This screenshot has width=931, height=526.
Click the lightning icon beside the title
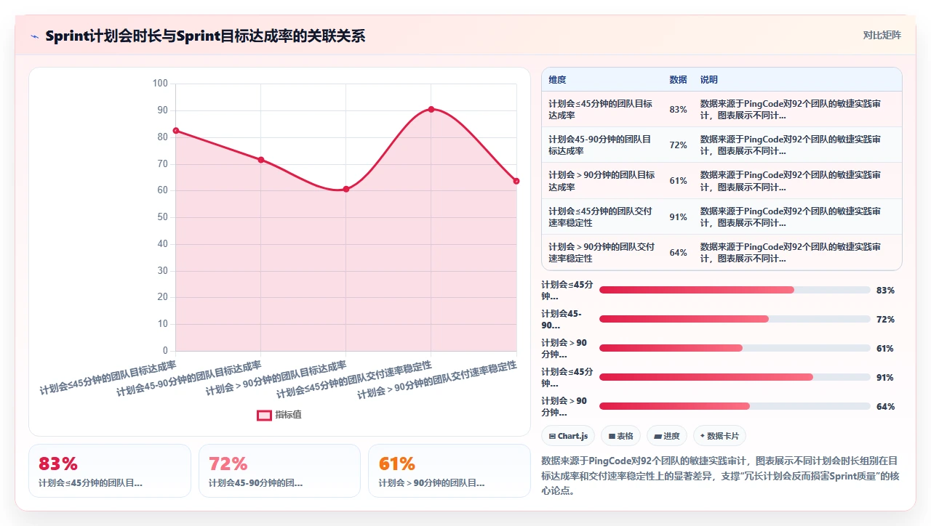click(35, 36)
